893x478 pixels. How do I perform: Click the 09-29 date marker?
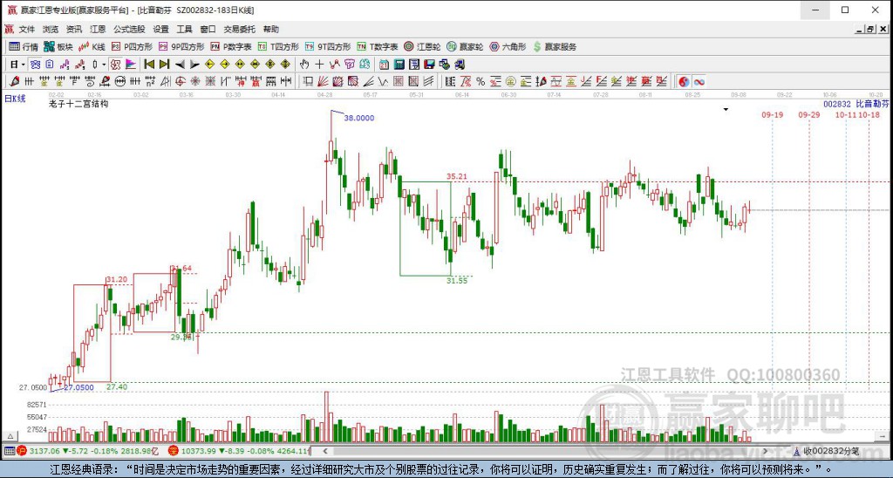tap(809, 114)
